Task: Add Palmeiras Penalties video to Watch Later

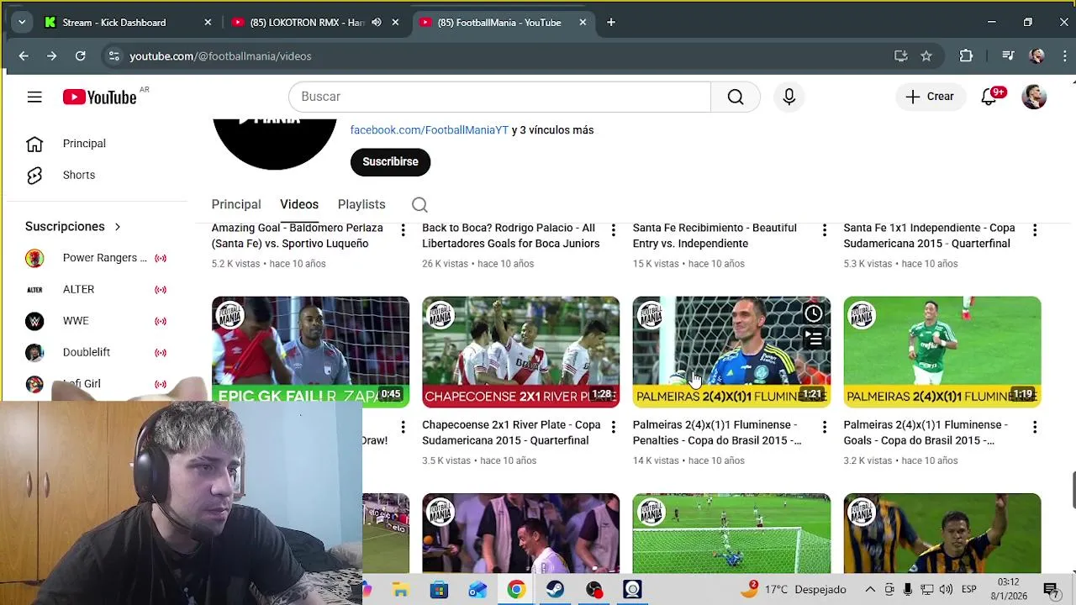Action: click(x=814, y=314)
